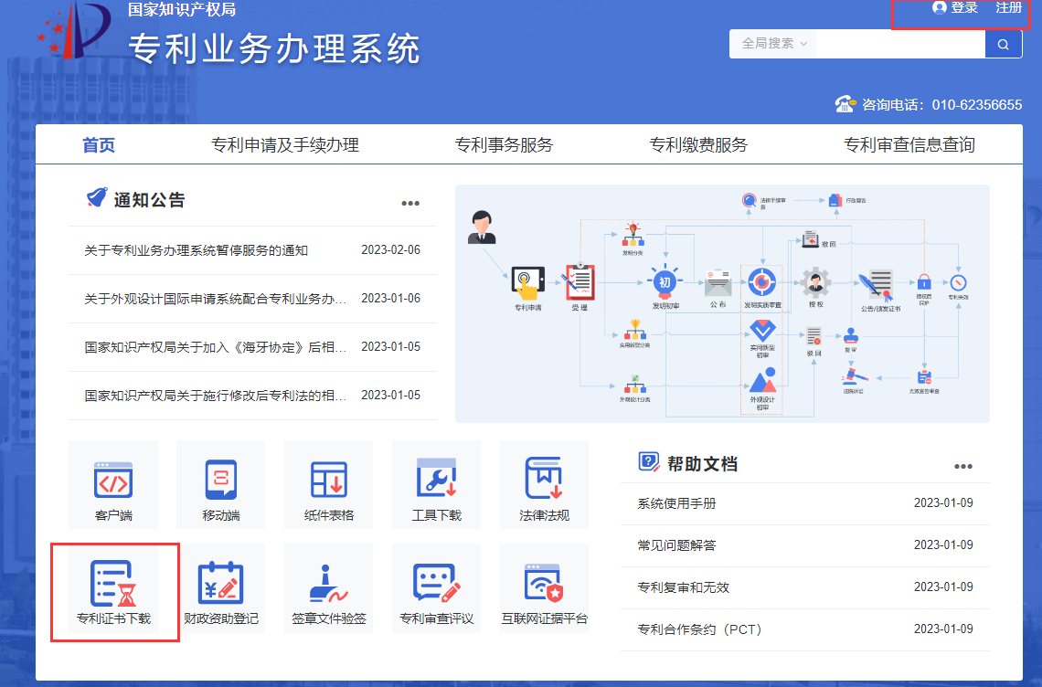Switch to the 专利申请及手续办理 tab

click(285, 145)
